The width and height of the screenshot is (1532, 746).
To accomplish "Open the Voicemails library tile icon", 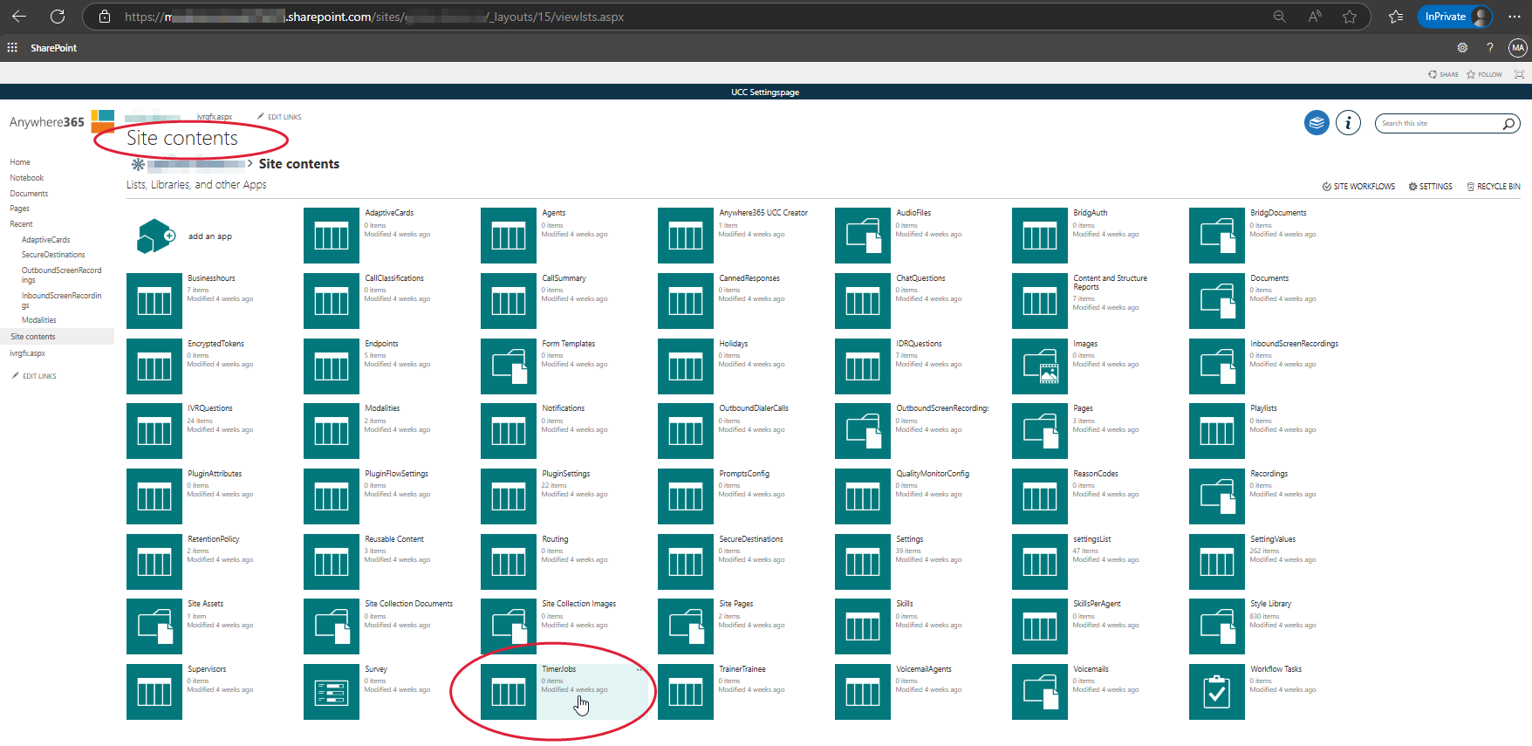I will point(1040,692).
